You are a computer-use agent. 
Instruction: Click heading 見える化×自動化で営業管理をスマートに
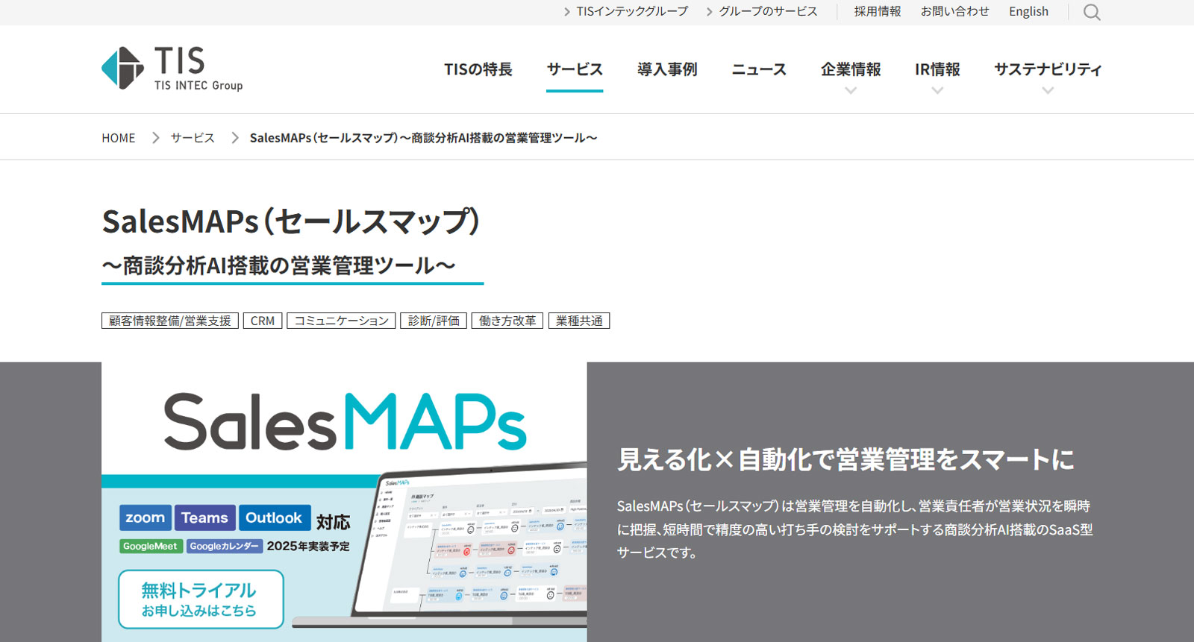point(846,459)
